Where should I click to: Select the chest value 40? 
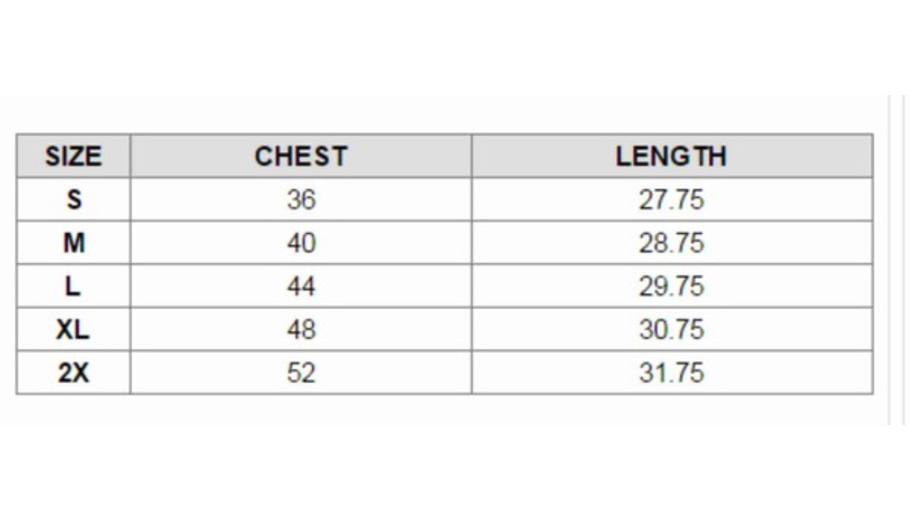click(301, 243)
